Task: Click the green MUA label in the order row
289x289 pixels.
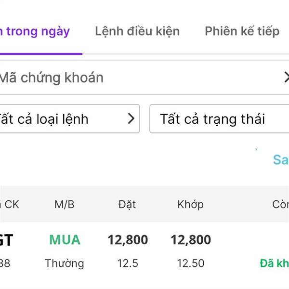Action: [65, 240]
